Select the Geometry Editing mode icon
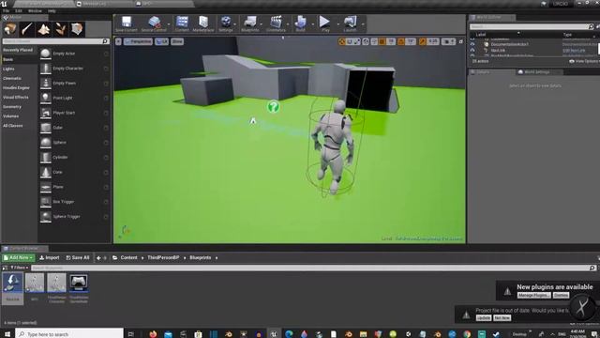The height and width of the screenshot is (338, 600). point(77,29)
